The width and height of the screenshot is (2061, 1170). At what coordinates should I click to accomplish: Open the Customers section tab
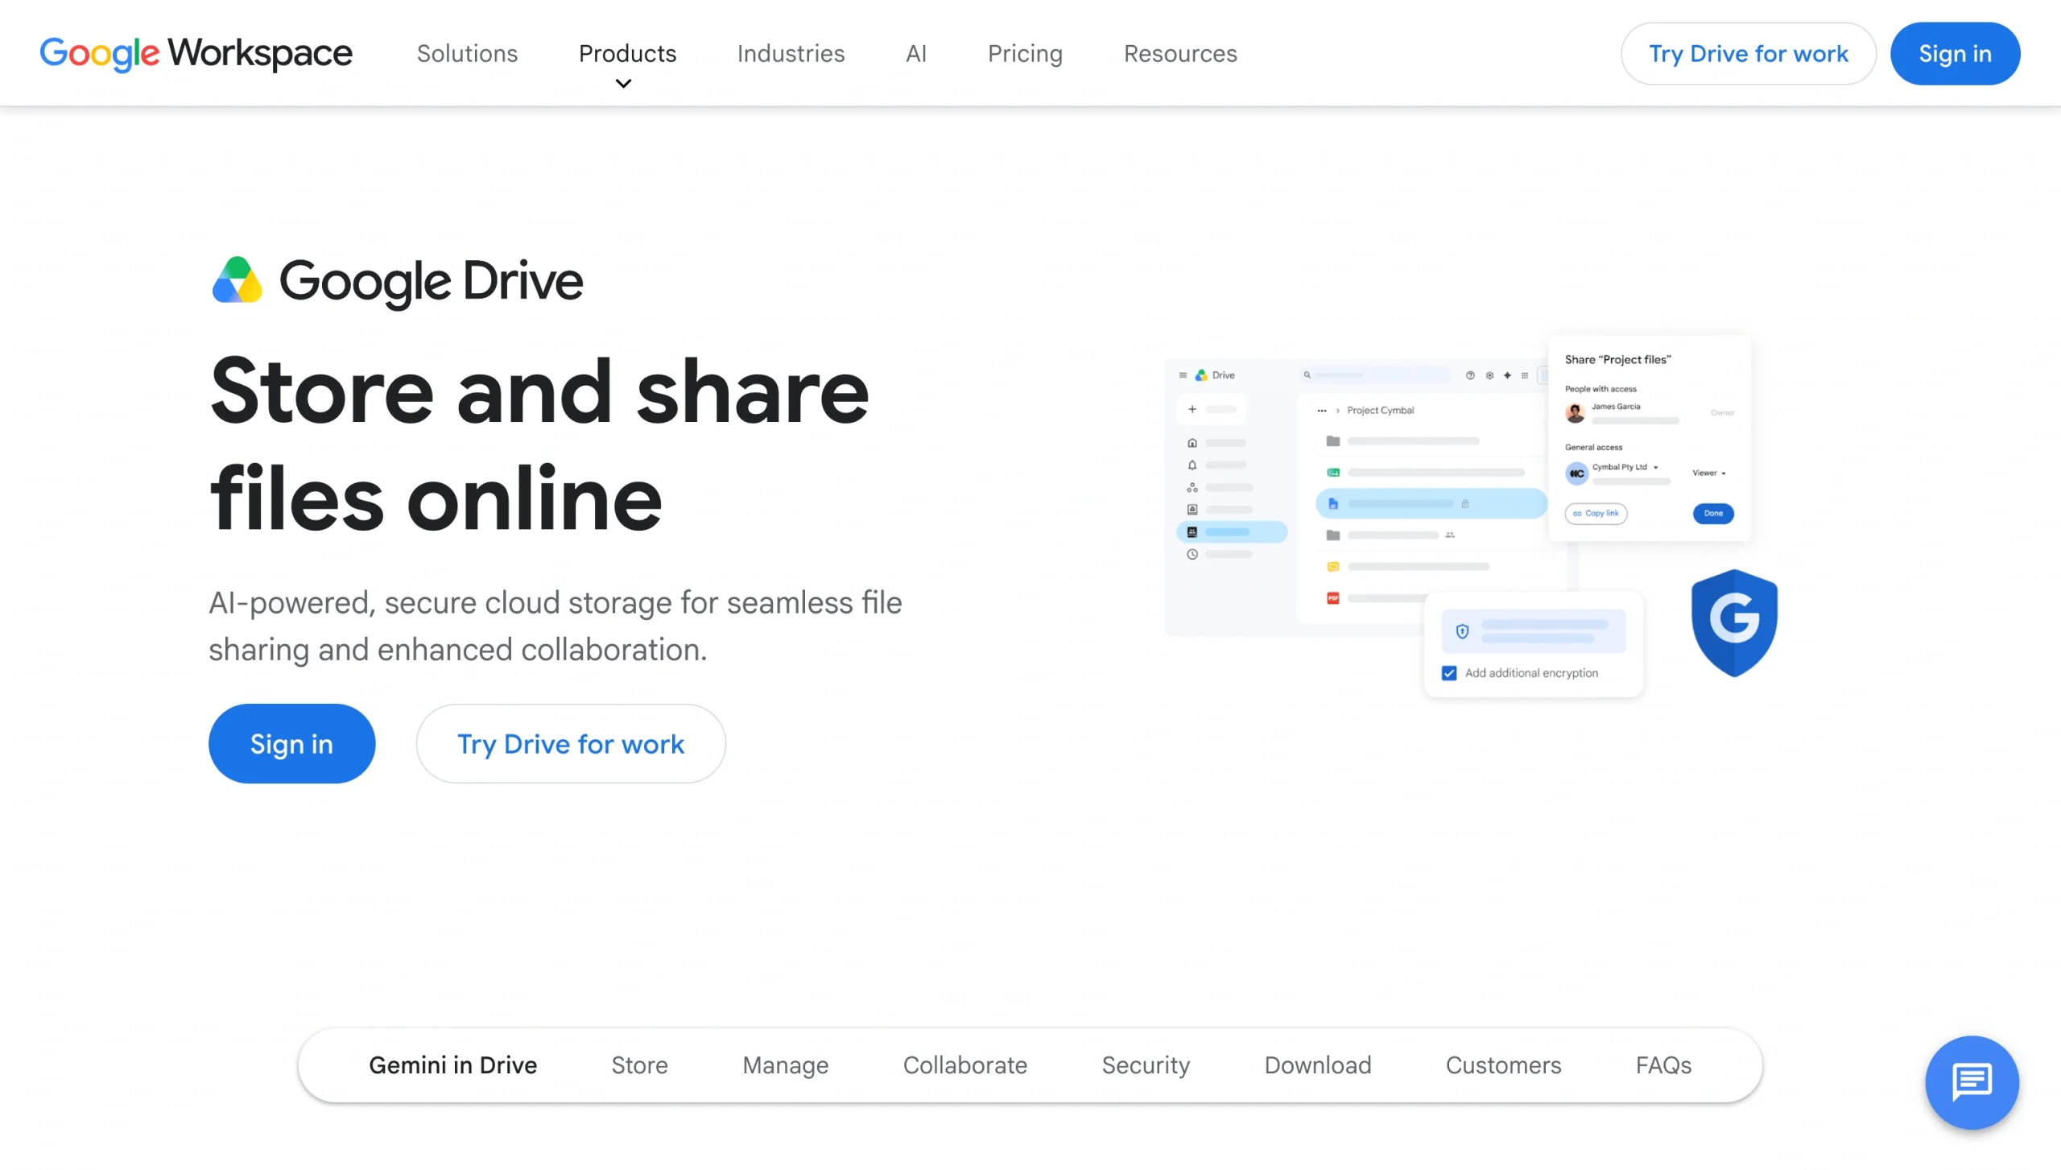1503,1065
